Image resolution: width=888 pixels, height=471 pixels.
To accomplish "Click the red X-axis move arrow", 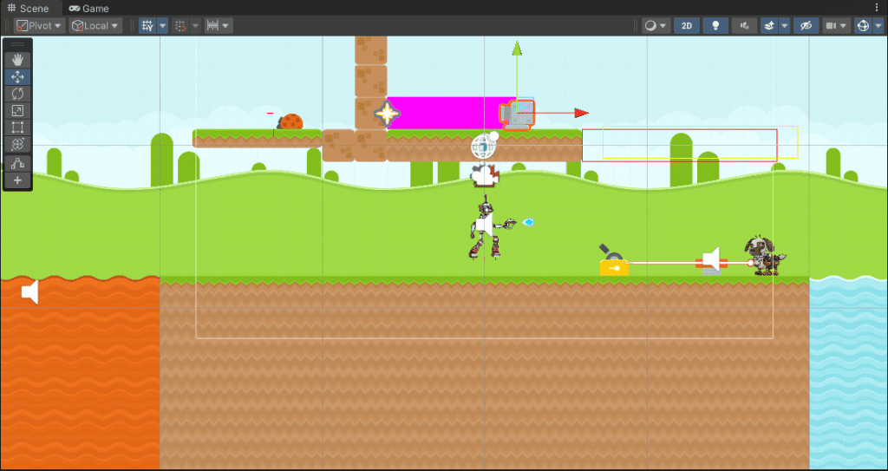I will [x=582, y=113].
